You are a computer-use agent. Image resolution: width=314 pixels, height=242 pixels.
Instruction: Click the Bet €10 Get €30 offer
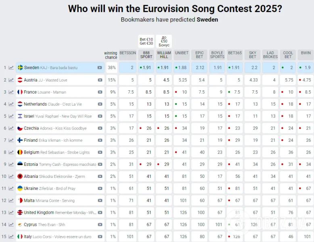(x=146, y=42)
